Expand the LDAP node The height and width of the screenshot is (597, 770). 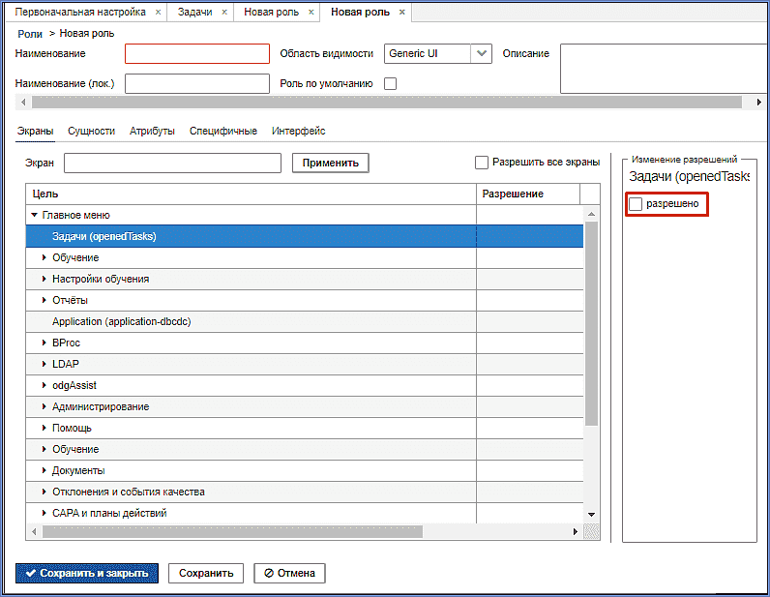point(44,364)
